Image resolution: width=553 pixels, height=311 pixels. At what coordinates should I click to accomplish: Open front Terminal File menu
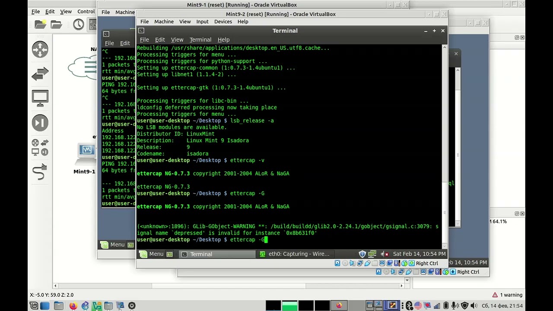144,40
